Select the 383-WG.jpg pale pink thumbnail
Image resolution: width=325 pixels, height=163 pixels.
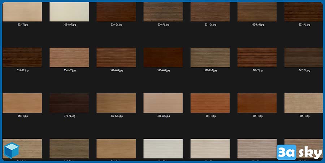pos(163,103)
